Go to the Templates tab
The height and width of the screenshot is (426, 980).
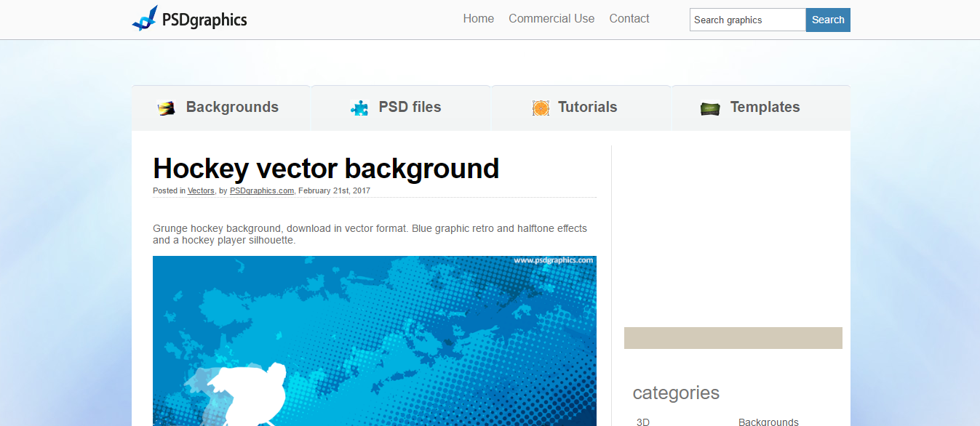point(761,108)
